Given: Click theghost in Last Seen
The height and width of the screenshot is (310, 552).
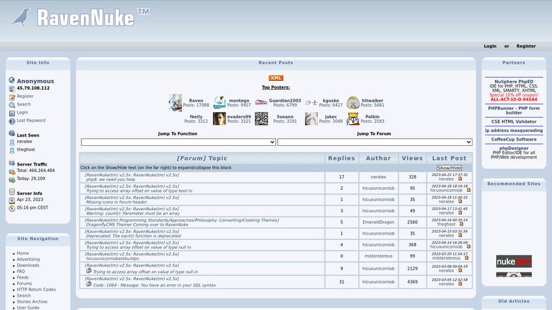Looking at the screenshot, I should point(26,150).
